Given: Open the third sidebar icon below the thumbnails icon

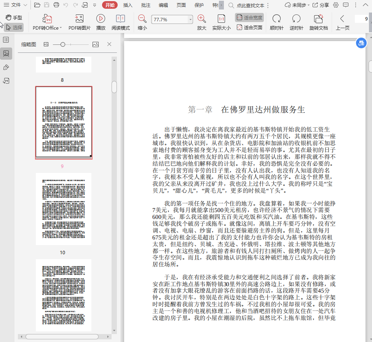Looking at the screenshot, I should pos(6,68).
